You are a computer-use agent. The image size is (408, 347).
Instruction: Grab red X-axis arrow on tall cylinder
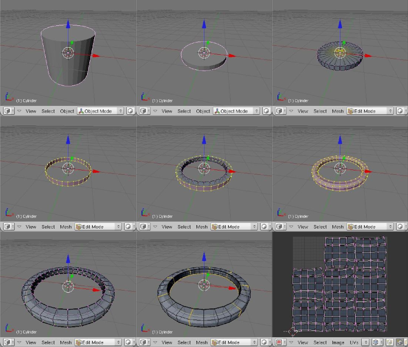tap(96, 56)
